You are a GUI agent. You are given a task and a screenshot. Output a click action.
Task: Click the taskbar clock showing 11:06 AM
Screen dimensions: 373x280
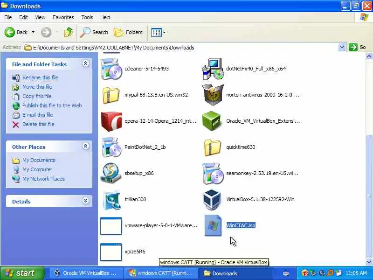[x=356, y=273]
